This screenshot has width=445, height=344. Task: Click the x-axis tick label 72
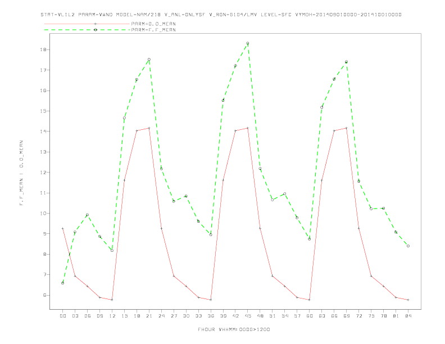click(x=359, y=316)
